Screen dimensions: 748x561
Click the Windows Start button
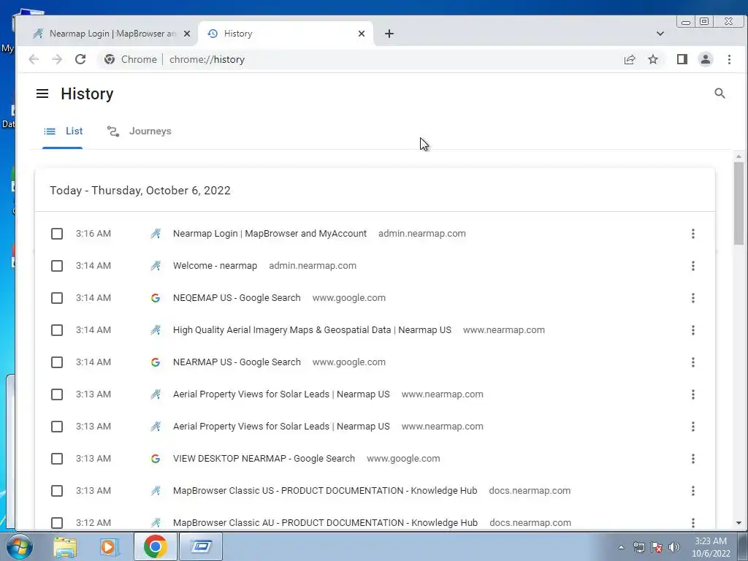19,546
